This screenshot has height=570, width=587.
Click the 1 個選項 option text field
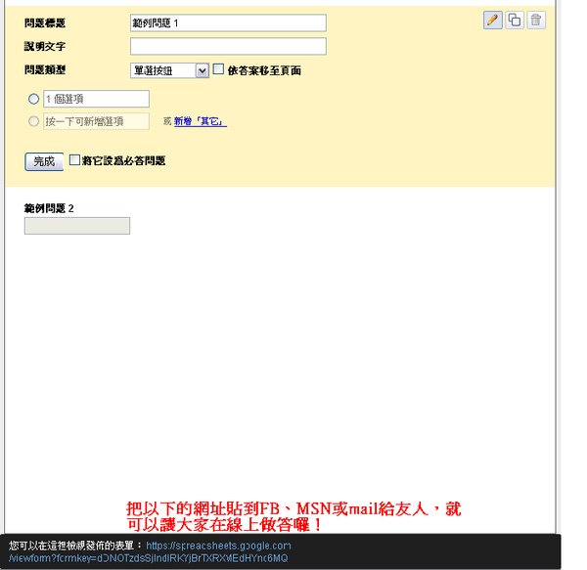(x=96, y=99)
